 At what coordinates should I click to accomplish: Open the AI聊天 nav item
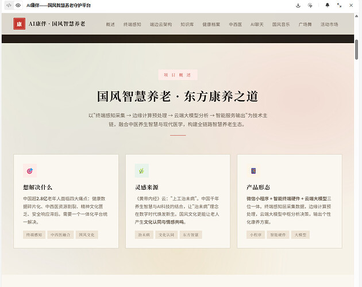(x=257, y=25)
